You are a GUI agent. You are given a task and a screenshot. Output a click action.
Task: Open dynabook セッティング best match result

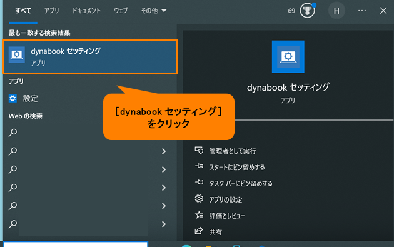pos(90,57)
